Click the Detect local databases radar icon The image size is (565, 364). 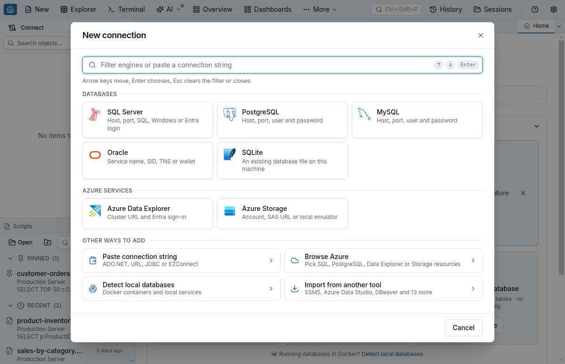[x=93, y=289]
